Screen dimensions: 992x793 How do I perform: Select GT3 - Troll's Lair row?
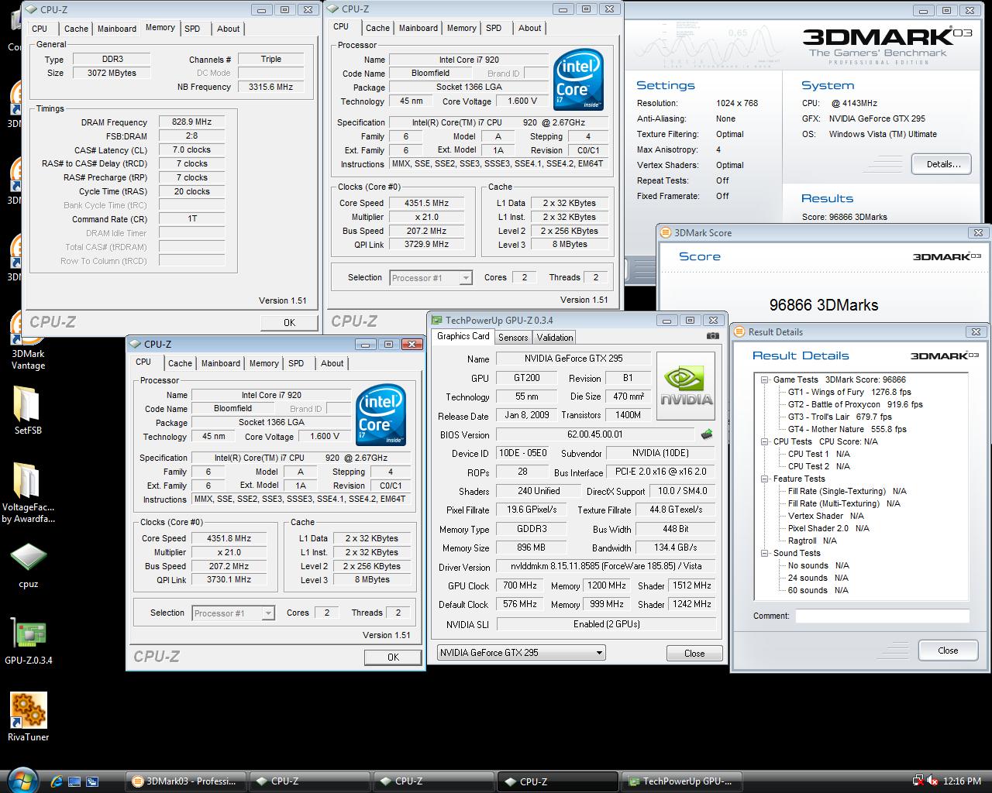tap(840, 417)
